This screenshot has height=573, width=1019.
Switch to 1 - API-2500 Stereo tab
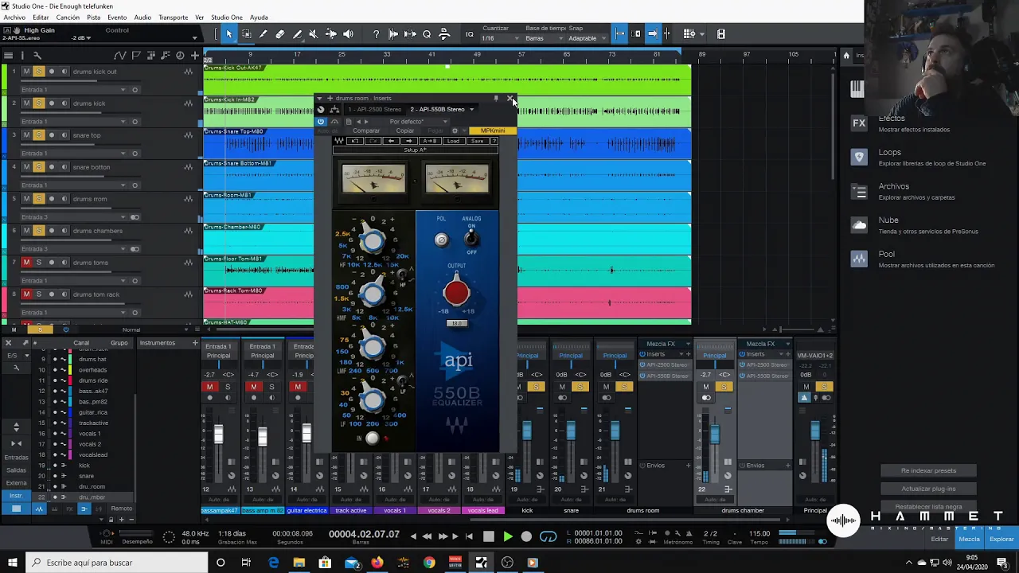(x=375, y=110)
